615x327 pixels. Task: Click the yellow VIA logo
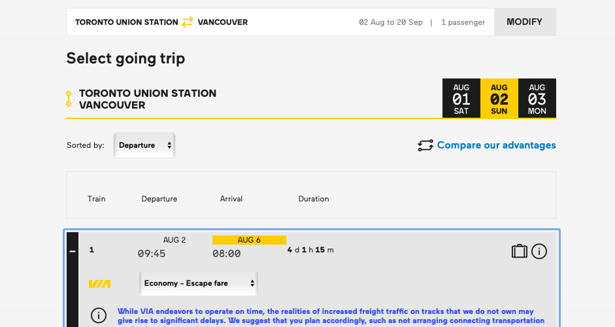tap(99, 284)
